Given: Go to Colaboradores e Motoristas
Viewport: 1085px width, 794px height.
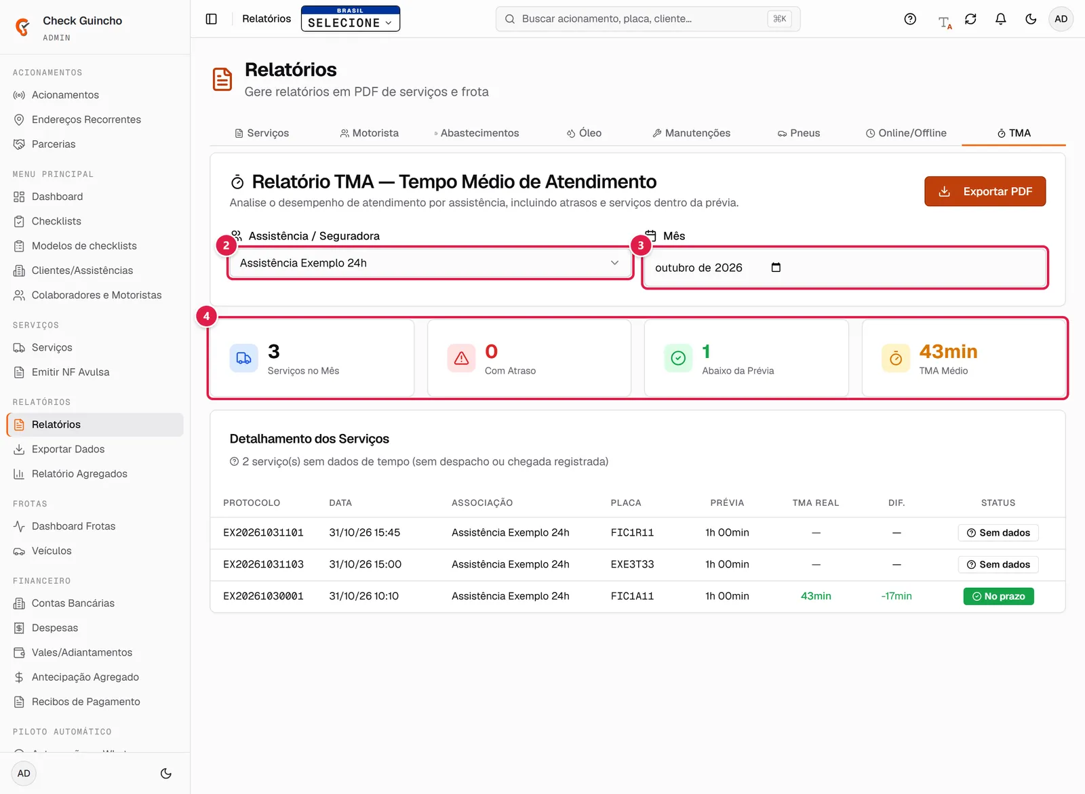Looking at the screenshot, I should pyautogui.click(x=95, y=295).
